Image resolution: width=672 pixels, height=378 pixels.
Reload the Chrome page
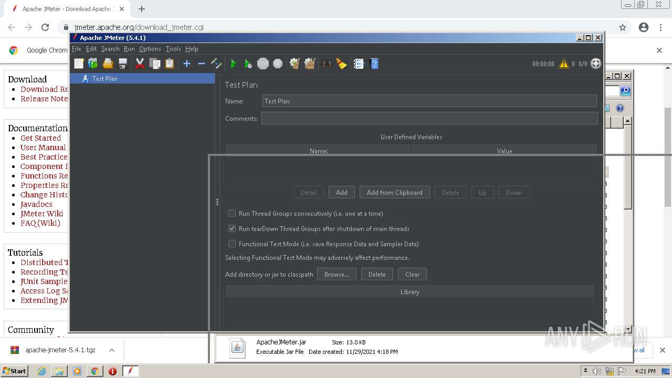click(45, 27)
